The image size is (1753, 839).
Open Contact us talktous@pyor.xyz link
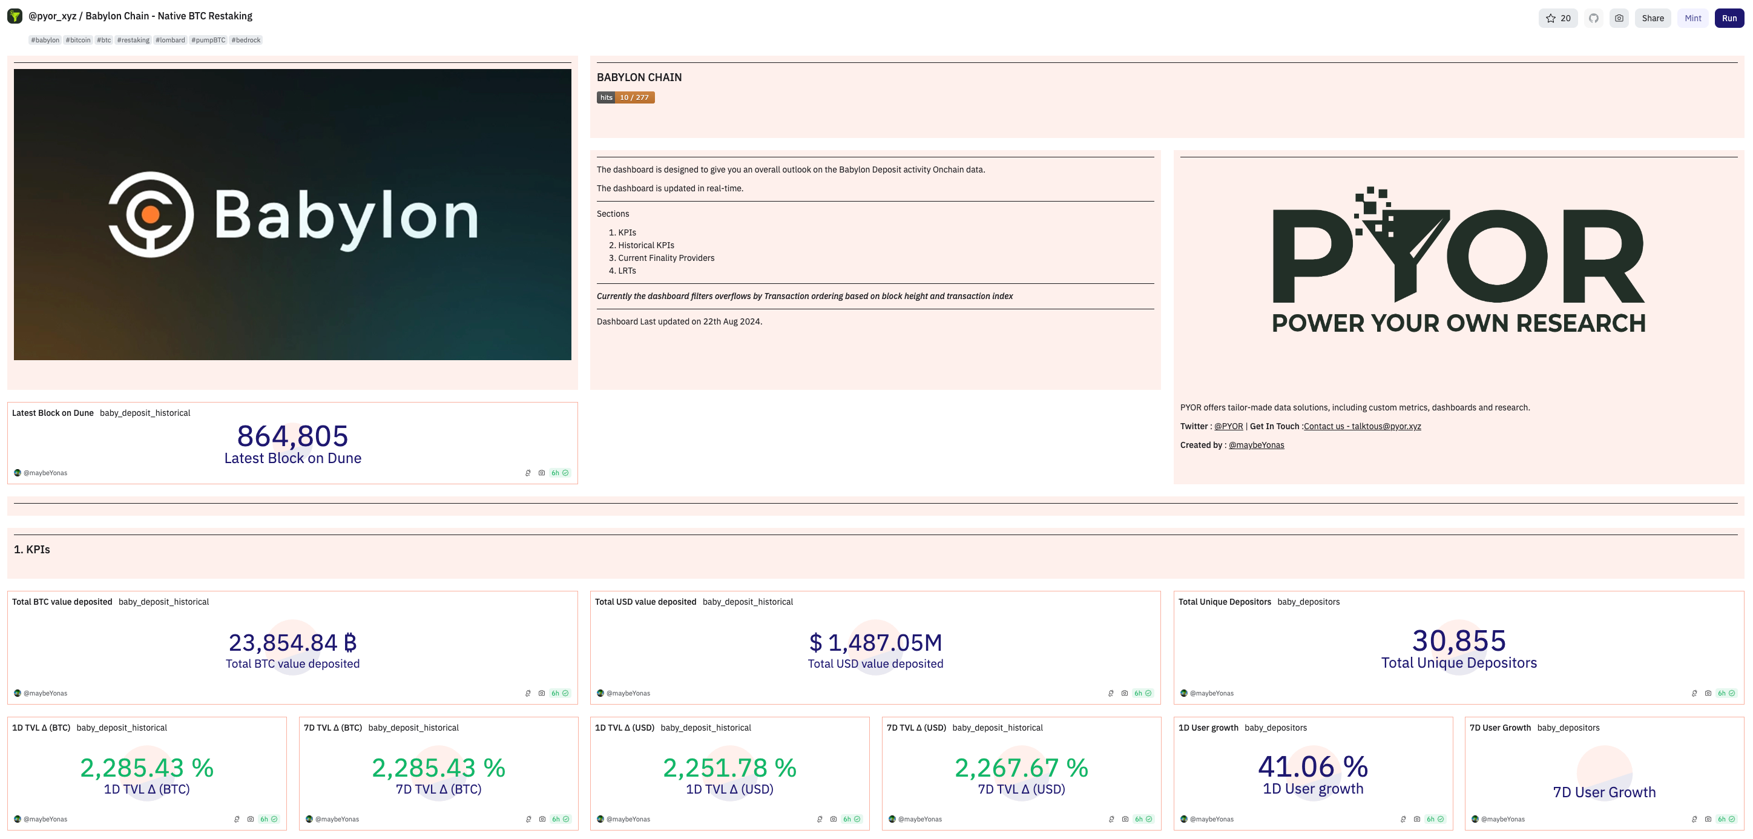coord(1362,427)
